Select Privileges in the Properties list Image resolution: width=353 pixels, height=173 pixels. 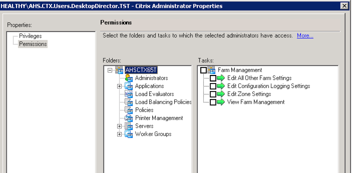click(x=30, y=36)
